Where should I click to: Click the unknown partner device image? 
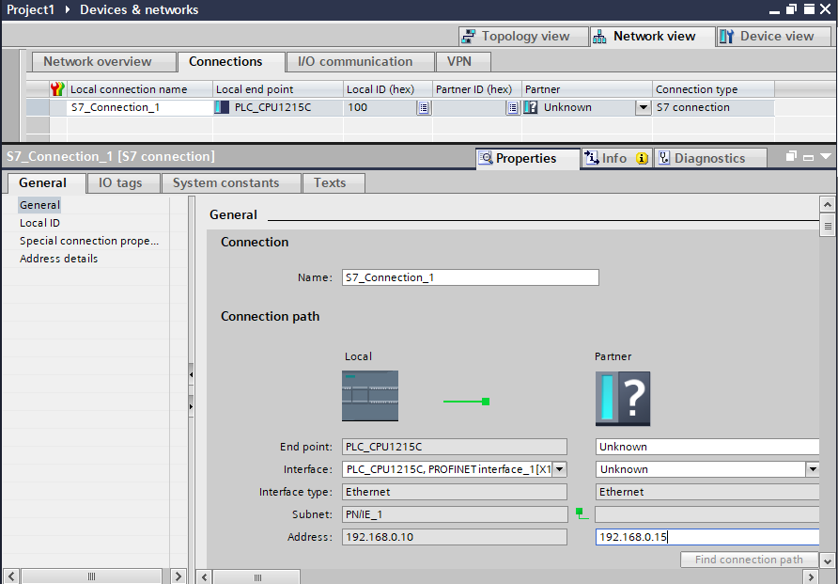623,399
